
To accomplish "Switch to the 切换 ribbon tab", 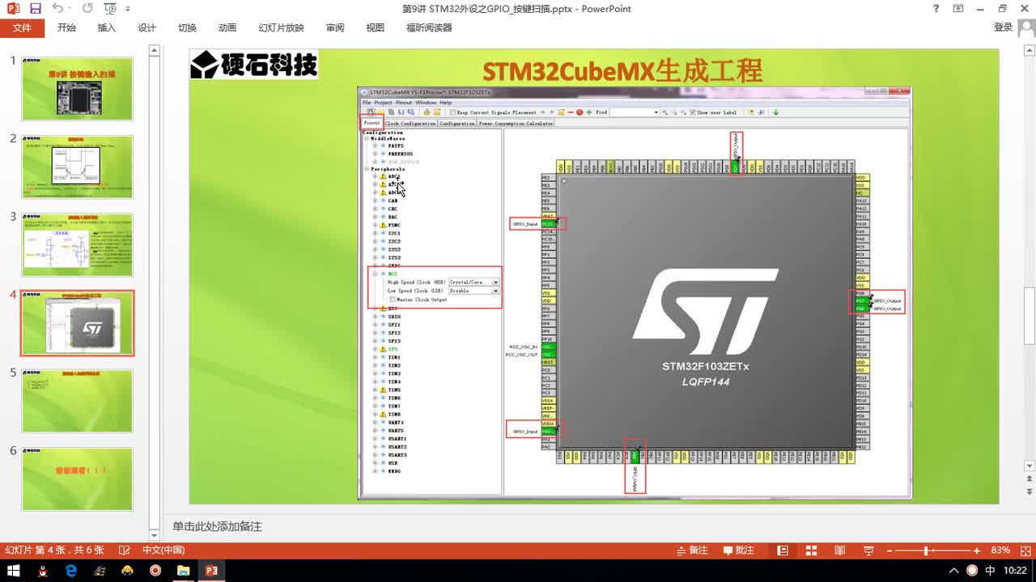I will point(187,27).
